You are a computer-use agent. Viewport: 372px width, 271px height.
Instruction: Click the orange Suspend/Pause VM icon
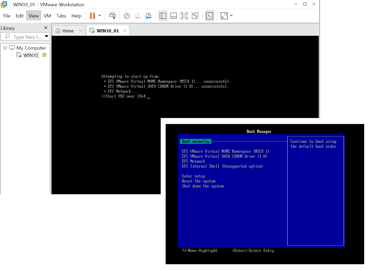pyautogui.click(x=92, y=16)
